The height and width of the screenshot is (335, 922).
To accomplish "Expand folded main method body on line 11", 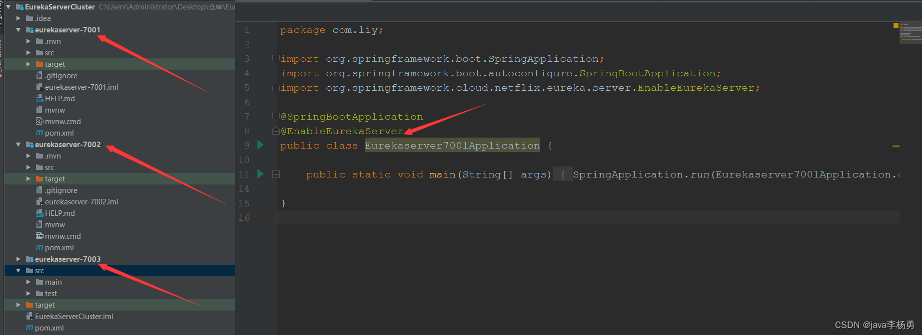I will point(276,174).
